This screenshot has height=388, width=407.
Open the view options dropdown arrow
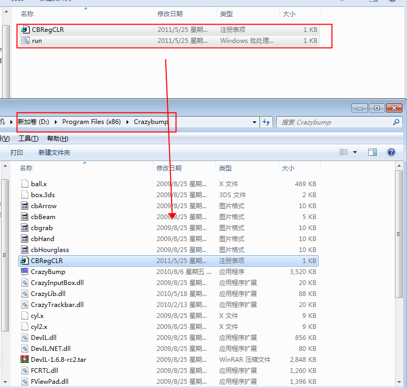click(355, 152)
